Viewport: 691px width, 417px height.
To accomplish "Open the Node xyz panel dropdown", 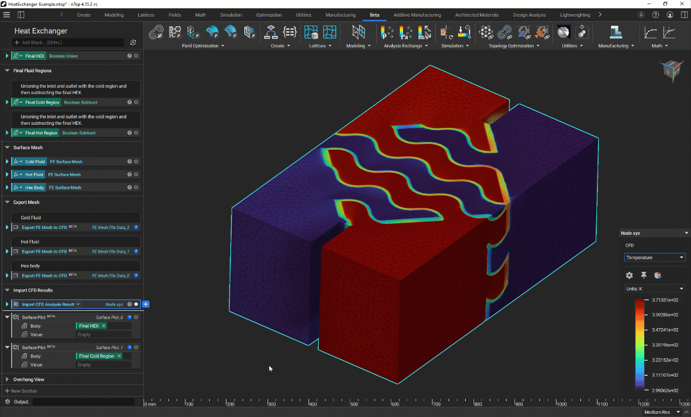I will click(x=654, y=233).
